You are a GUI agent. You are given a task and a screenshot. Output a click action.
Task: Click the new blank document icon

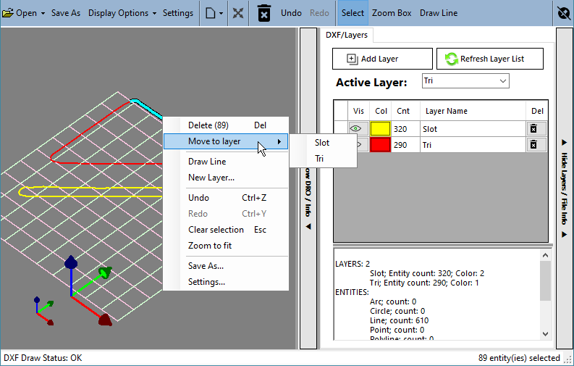pyautogui.click(x=210, y=13)
